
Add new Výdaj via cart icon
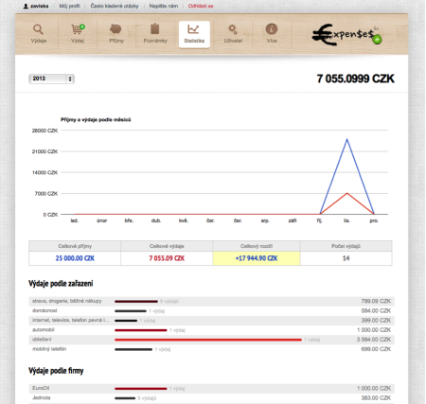click(78, 29)
